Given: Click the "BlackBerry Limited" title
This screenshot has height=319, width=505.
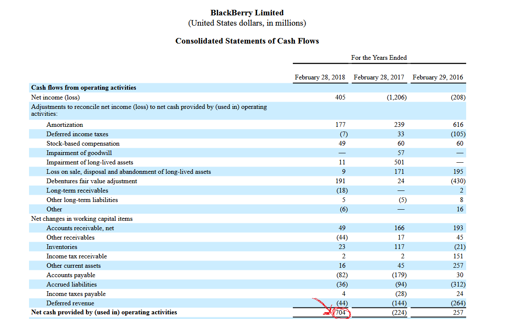Looking at the screenshot, I should pos(247,13).
